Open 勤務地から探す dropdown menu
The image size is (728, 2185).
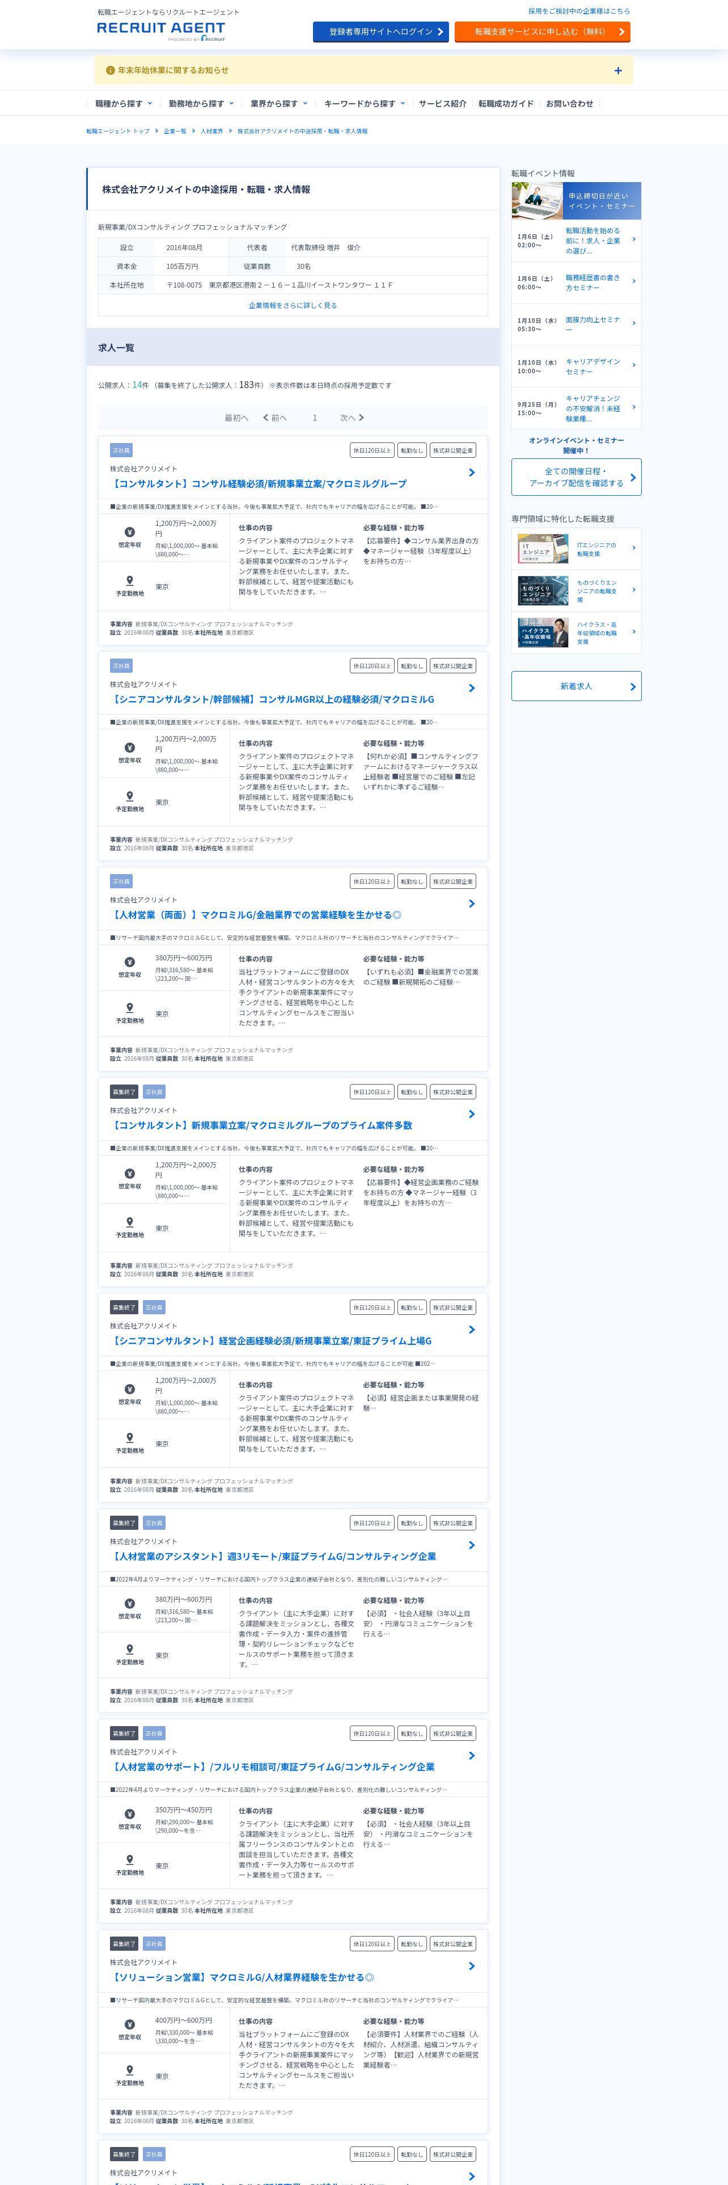pos(201,103)
